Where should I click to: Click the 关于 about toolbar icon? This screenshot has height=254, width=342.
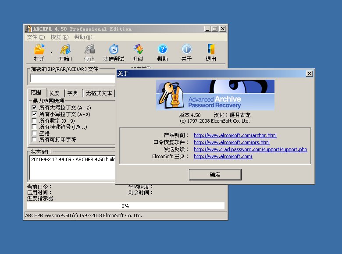click(x=186, y=53)
